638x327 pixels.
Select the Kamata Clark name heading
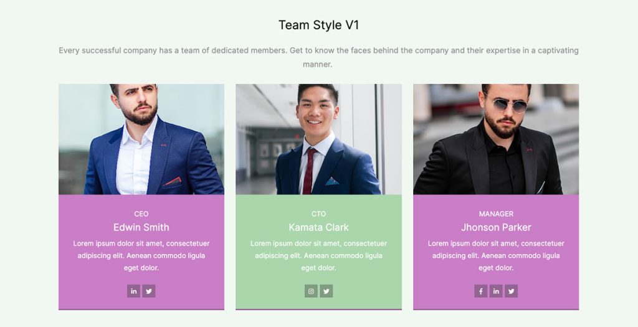[x=318, y=227]
